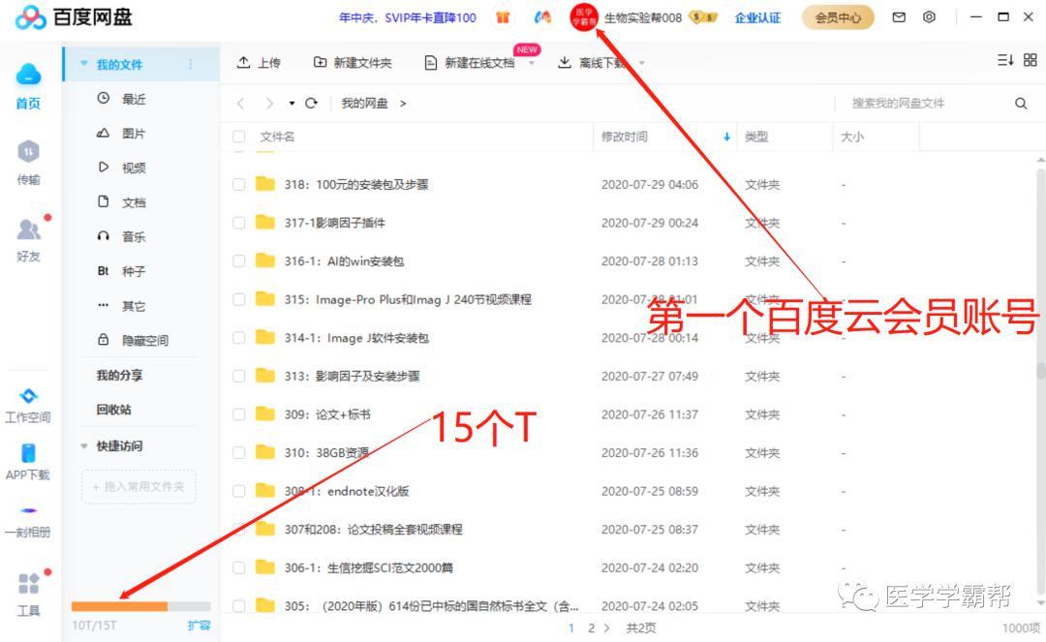Open the 工具 tools grid icon
This screenshot has width=1046, height=642.
pos(28,584)
